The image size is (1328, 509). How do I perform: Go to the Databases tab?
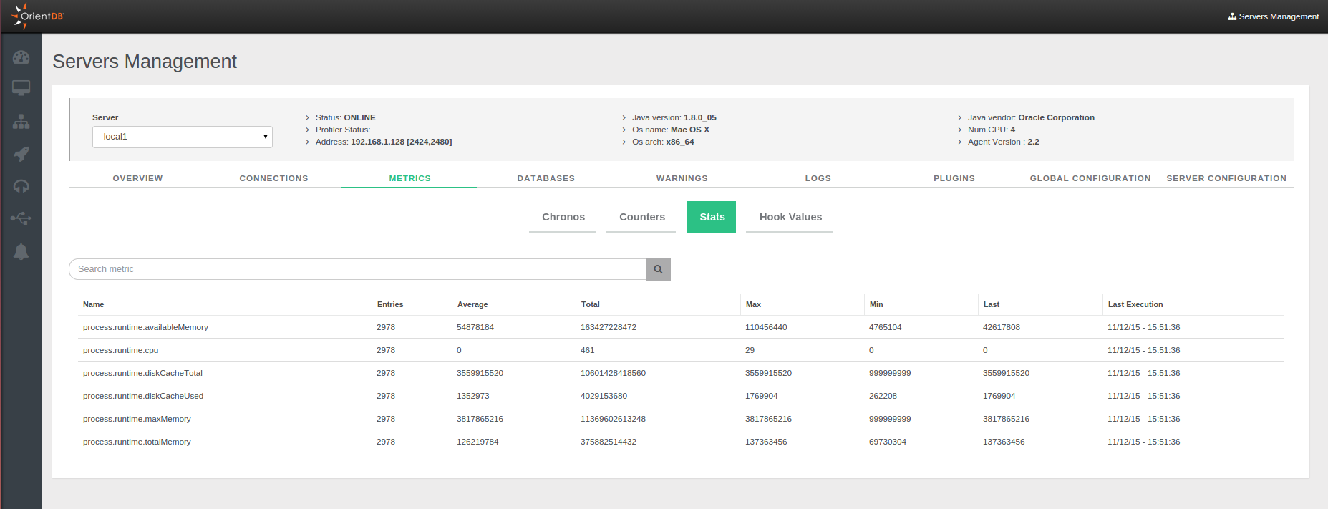[x=546, y=178]
